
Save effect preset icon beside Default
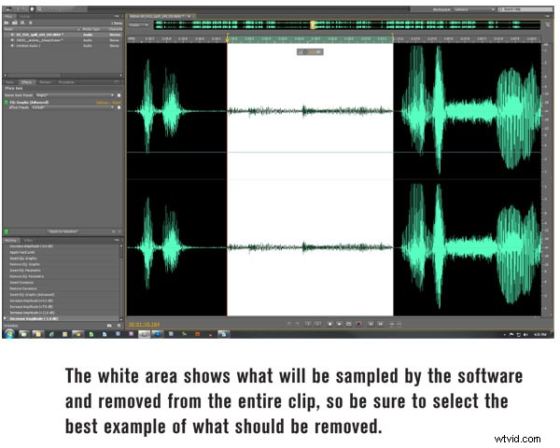coord(119,107)
